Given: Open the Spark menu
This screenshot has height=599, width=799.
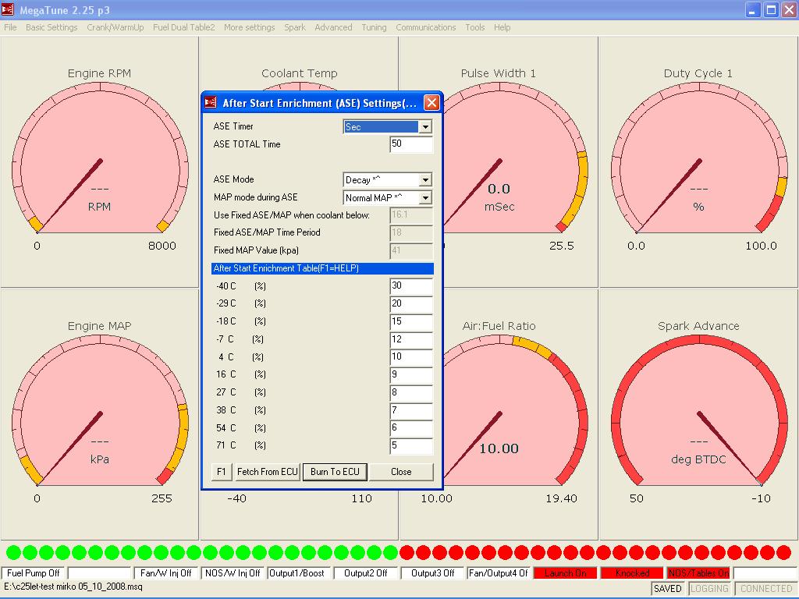Looking at the screenshot, I should tap(294, 27).
